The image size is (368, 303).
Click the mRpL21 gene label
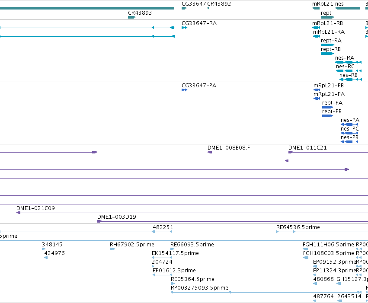point(323,4)
